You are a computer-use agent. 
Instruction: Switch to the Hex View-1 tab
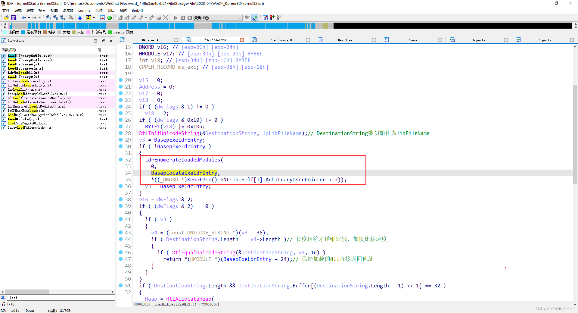347,40
